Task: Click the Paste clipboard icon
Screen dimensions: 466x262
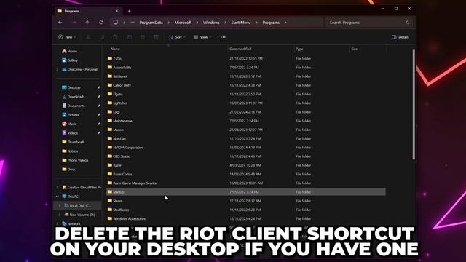Action: pos(115,37)
